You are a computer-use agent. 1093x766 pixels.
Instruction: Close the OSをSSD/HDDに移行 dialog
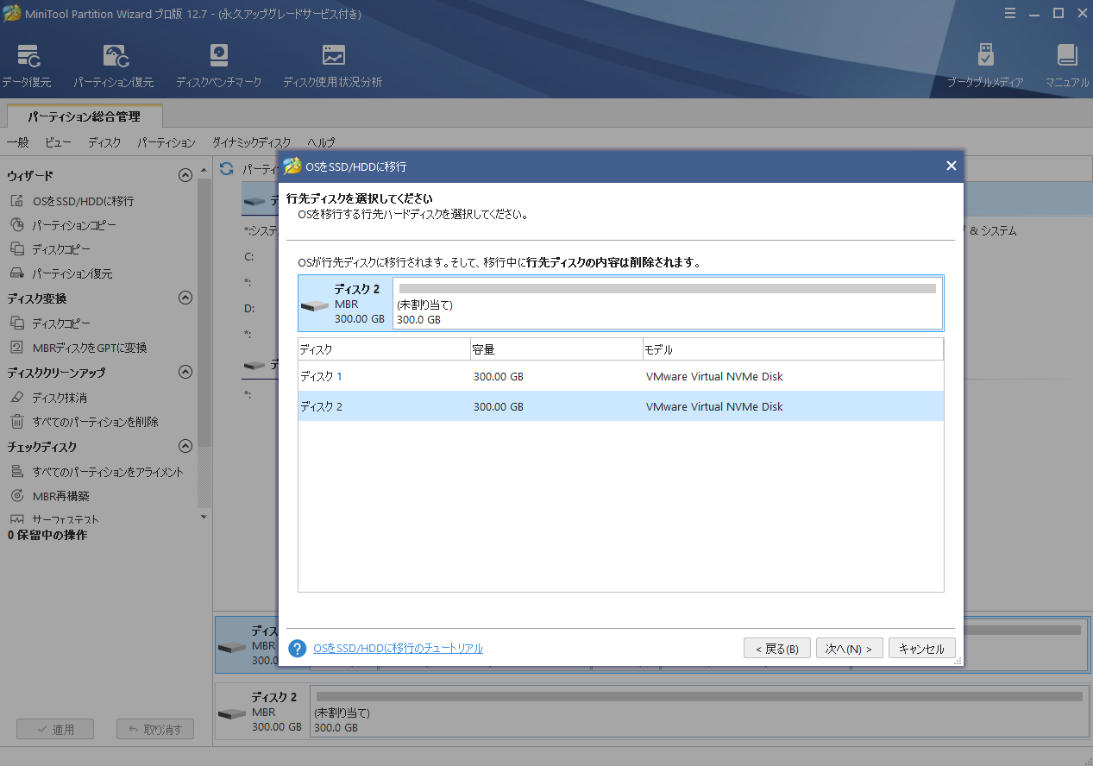952,166
